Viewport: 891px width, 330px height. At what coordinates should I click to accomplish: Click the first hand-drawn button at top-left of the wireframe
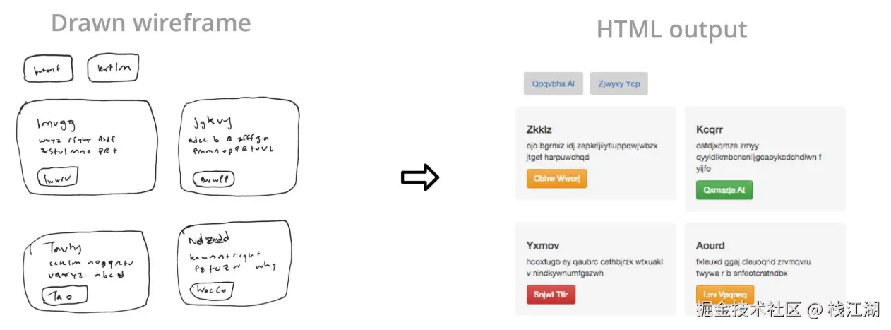pyautogui.click(x=48, y=69)
